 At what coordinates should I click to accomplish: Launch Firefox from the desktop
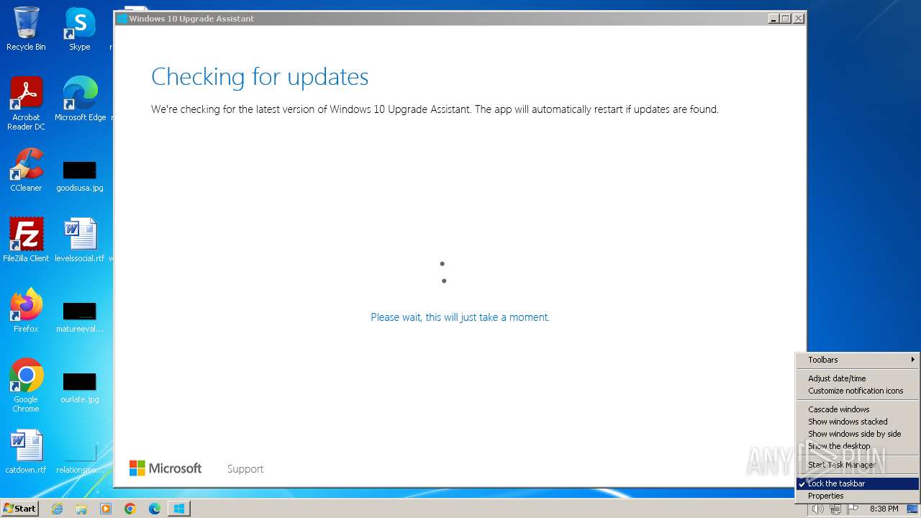[26, 311]
